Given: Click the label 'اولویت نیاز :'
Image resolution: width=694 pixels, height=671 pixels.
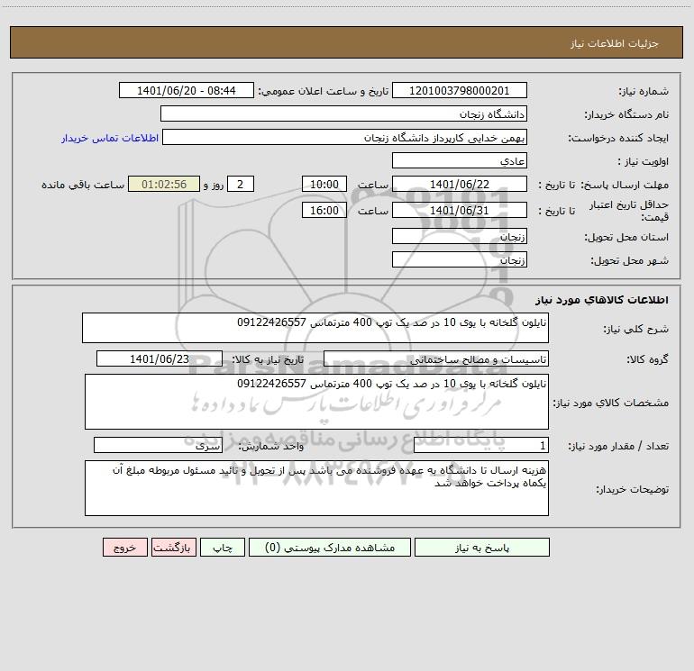Looking at the screenshot, I should [644, 161].
